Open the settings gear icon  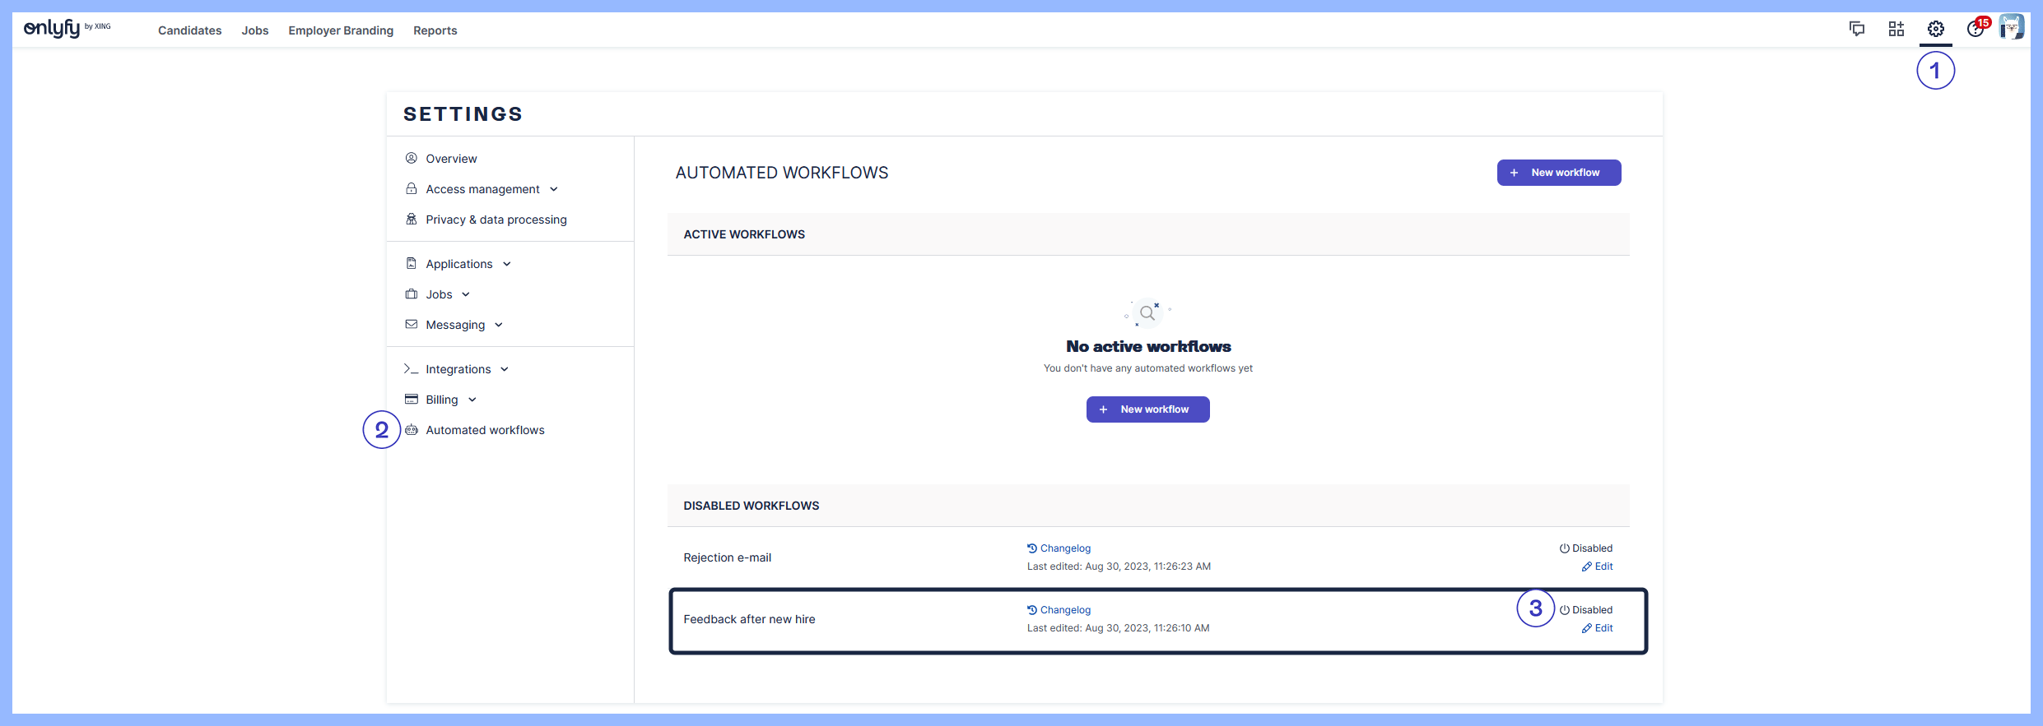1936,29
